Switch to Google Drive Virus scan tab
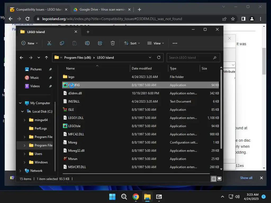This screenshot has width=271, height=203. 102,10
